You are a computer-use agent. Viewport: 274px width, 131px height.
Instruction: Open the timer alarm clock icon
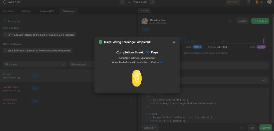[x=248, y=2]
